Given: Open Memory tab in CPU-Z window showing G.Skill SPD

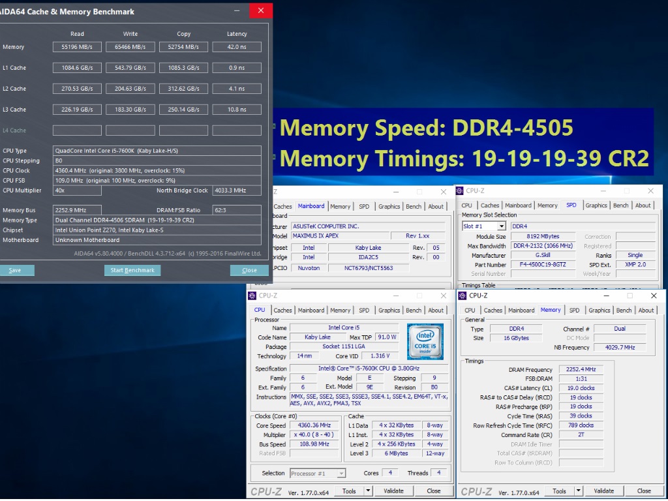Looking at the screenshot, I should (x=547, y=205).
